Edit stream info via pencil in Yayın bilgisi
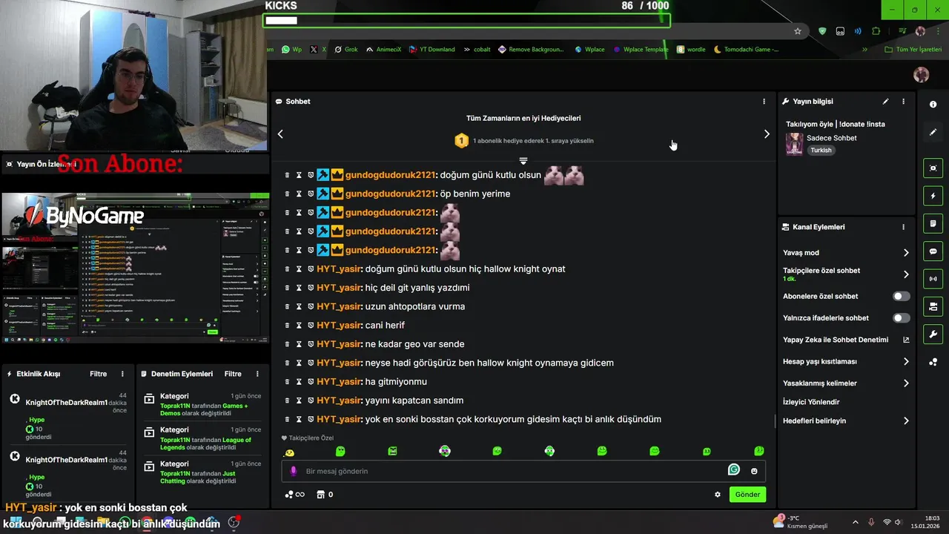 885,102
